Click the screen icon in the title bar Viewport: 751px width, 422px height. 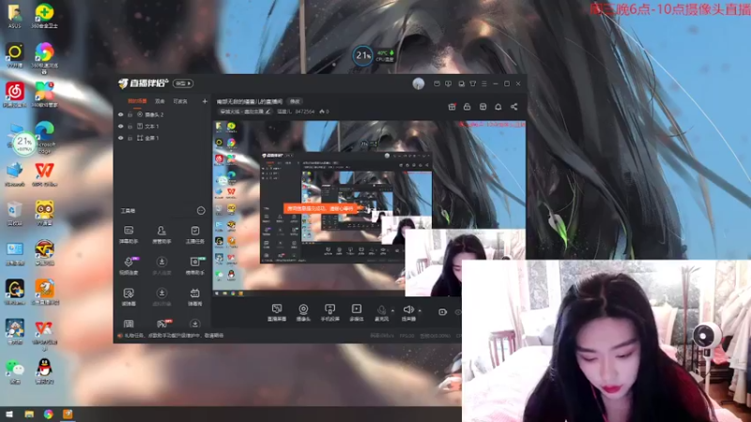point(449,83)
